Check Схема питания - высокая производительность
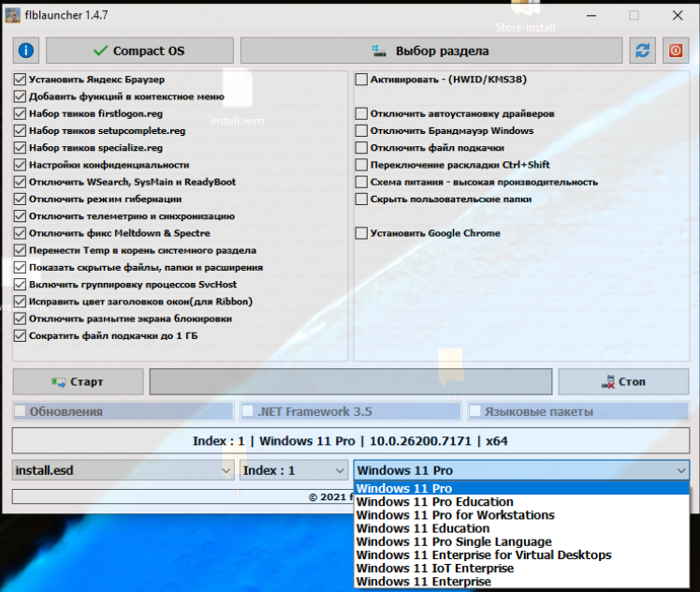 (x=361, y=182)
